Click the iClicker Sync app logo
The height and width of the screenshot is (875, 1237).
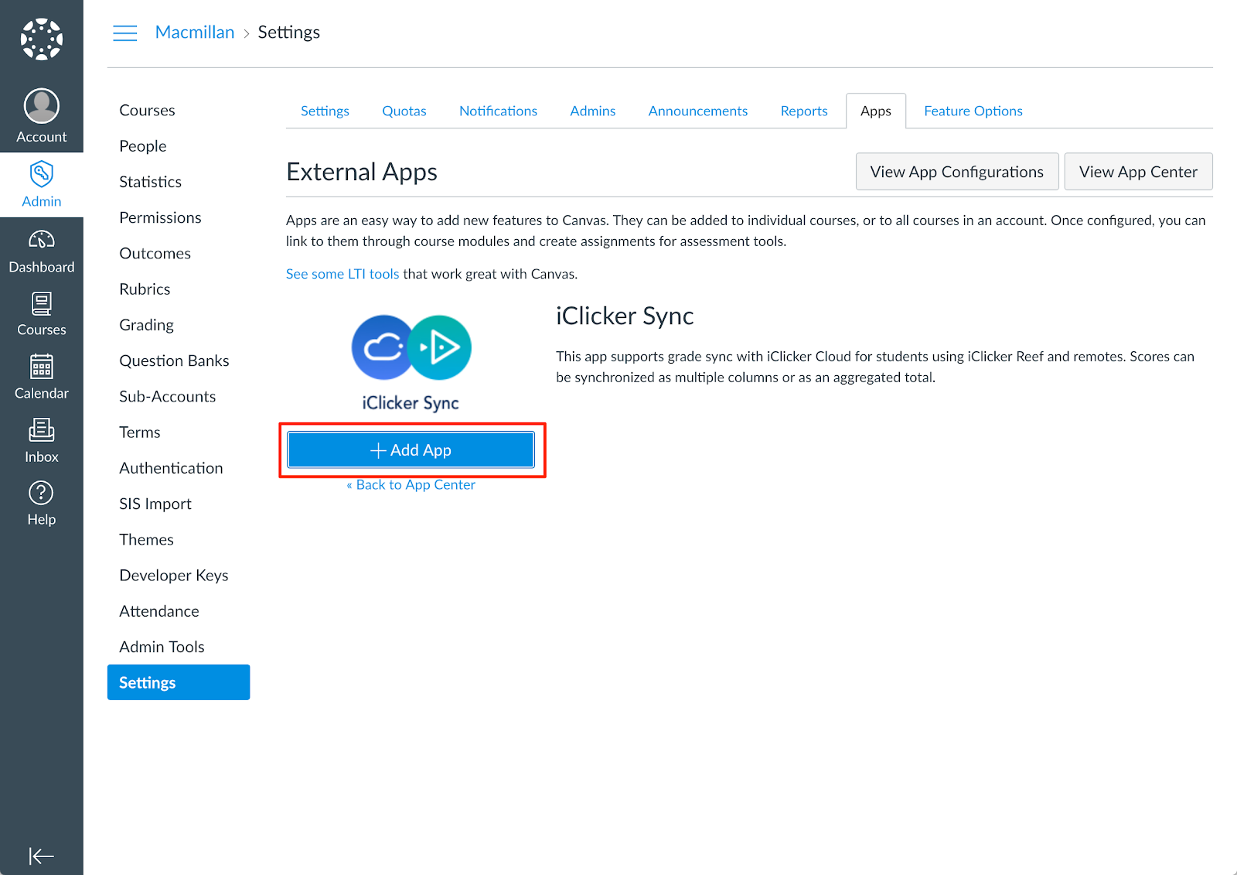pos(411,347)
